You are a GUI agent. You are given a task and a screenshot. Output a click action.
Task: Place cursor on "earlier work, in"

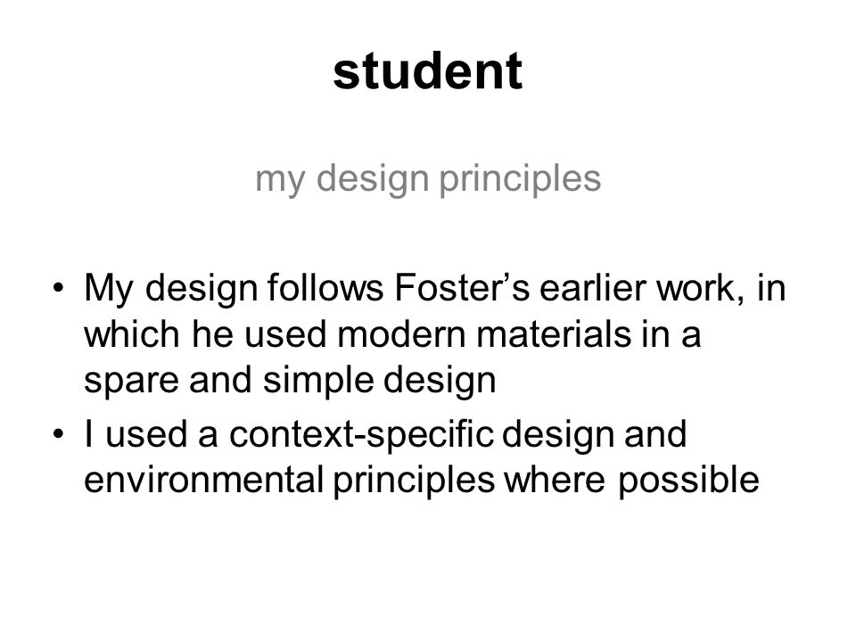click(663, 287)
